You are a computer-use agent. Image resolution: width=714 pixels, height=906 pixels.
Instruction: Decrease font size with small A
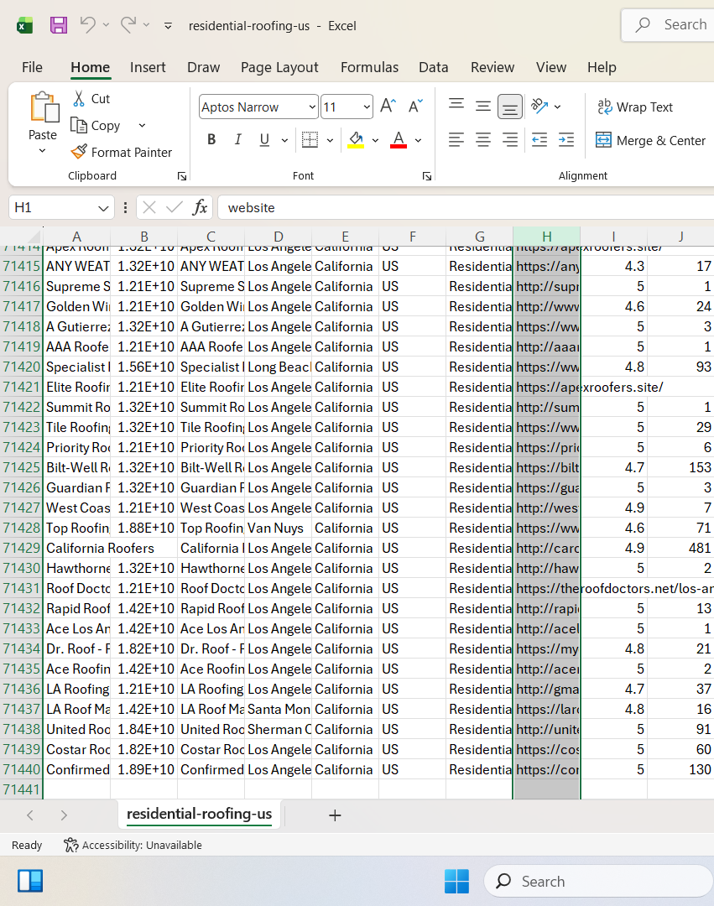tap(415, 106)
